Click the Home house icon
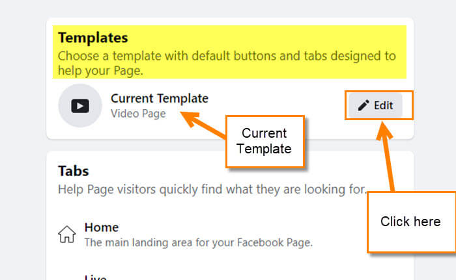This screenshot has height=280, width=456. tap(67, 234)
